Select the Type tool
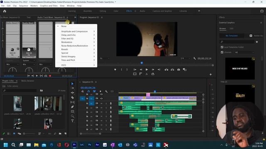266x149 pixels. pos(72,121)
